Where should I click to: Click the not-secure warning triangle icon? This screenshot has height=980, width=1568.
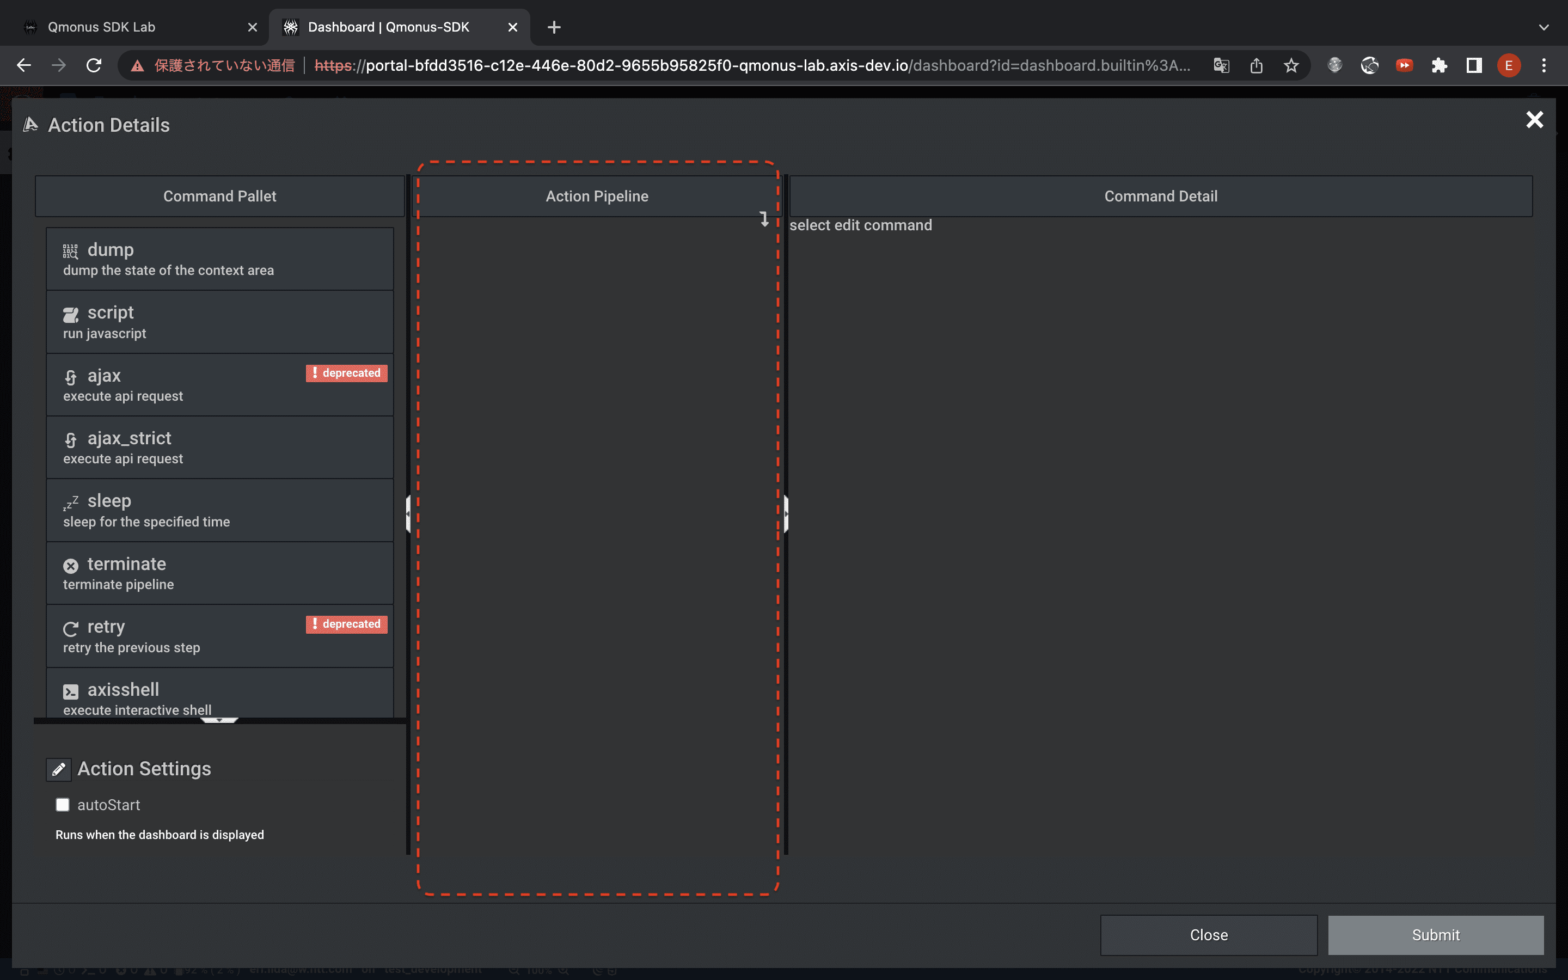137,65
